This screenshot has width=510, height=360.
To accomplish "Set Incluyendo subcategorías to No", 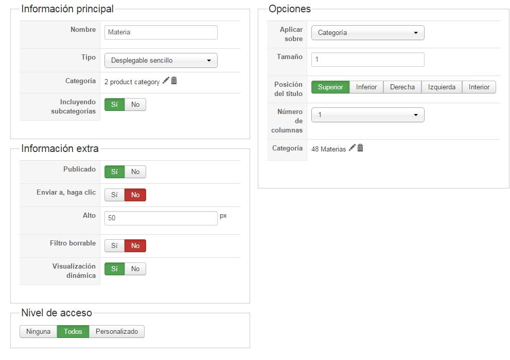I will click(135, 104).
